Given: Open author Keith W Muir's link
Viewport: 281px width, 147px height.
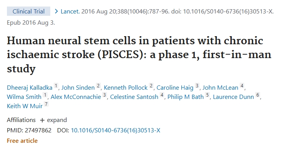Looking at the screenshot, I should pyautogui.click(x=25, y=106).
